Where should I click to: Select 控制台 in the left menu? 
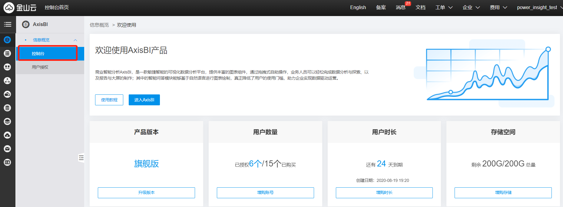point(38,54)
